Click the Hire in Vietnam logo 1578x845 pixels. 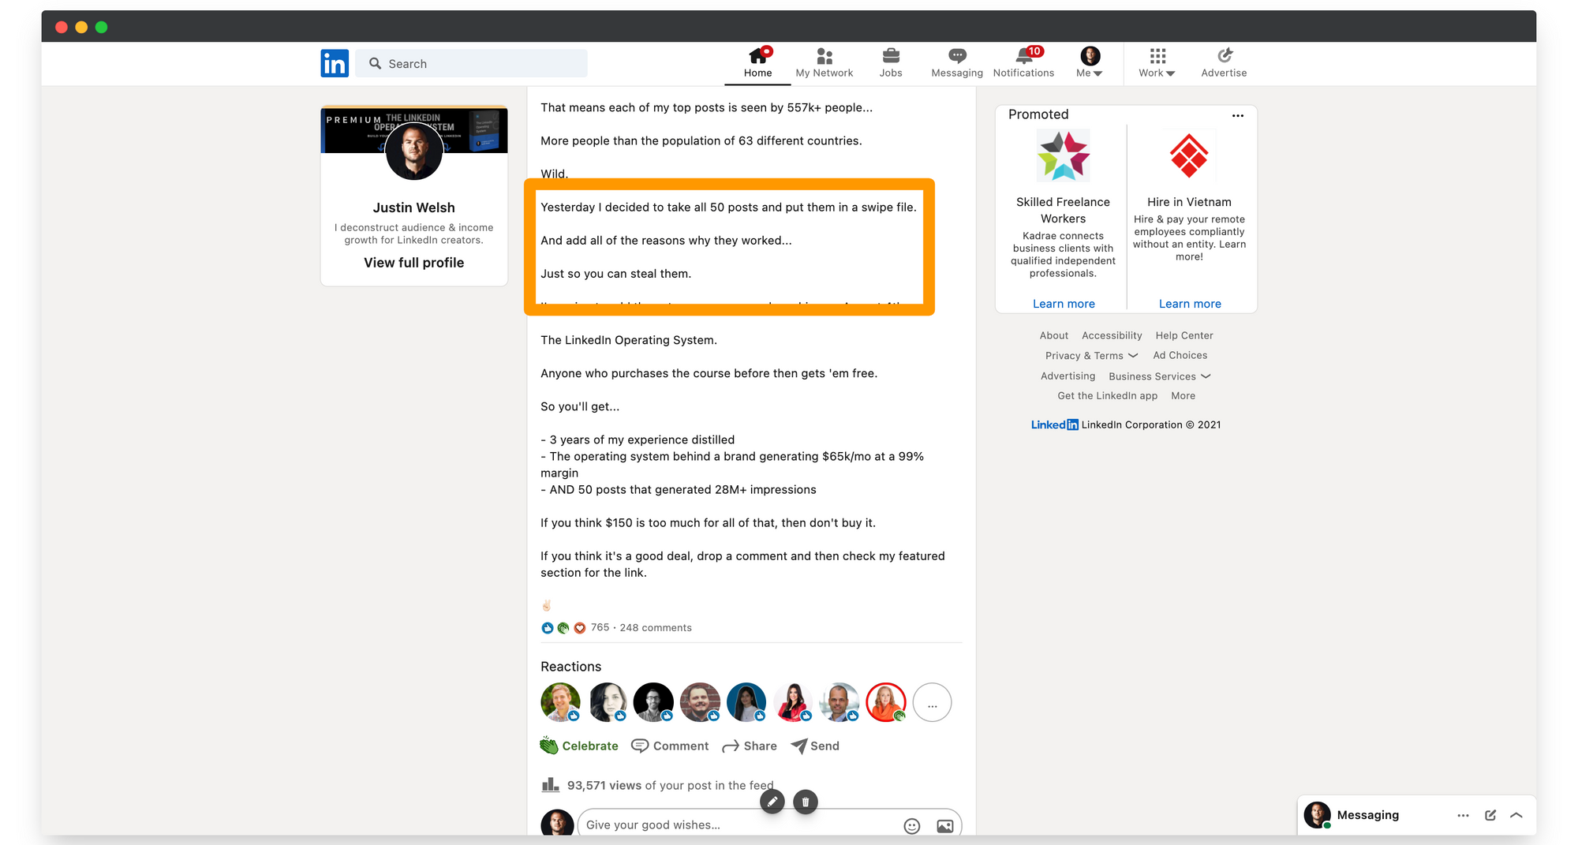[x=1189, y=156]
